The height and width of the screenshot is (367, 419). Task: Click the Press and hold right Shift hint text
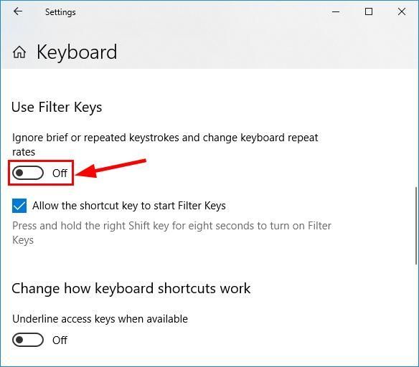tap(171, 233)
